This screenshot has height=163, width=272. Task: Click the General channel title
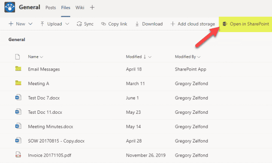click(30, 7)
